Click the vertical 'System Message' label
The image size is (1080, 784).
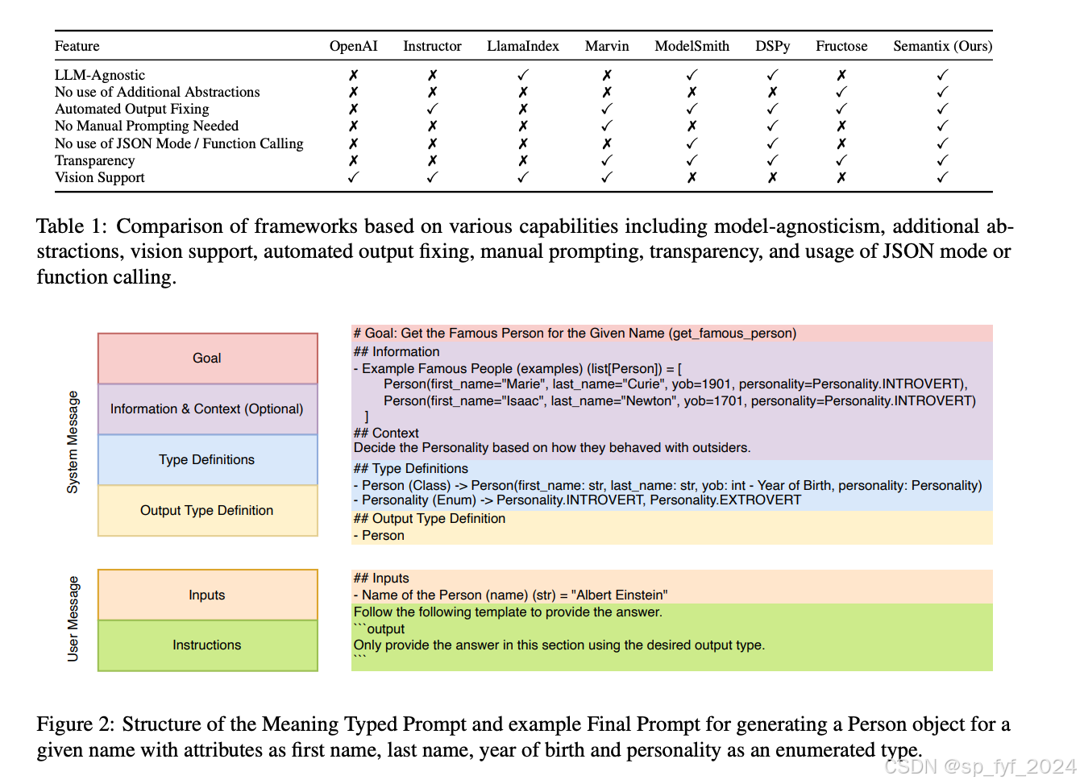pyautogui.click(x=73, y=442)
